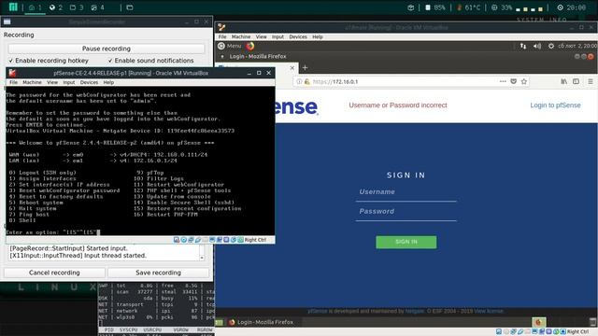Click the site information (i) icon in address bar
The image size is (598, 336).
tap(299, 81)
